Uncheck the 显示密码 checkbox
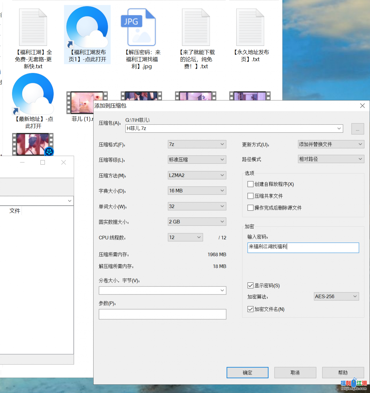The height and width of the screenshot is (393, 370). pyautogui.click(x=250, y=286)
